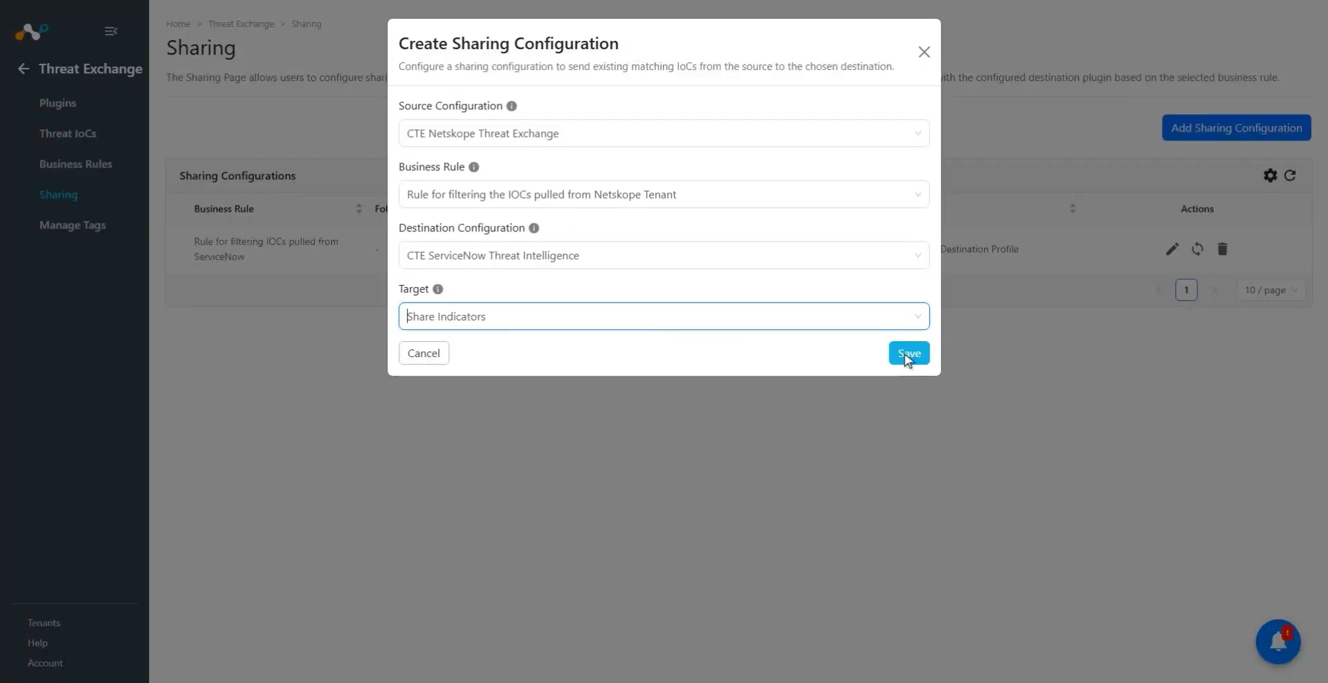This screenshot has height=683, width=1328.
Task: Open Business Rules in sidebar
Action: (75, 164)
